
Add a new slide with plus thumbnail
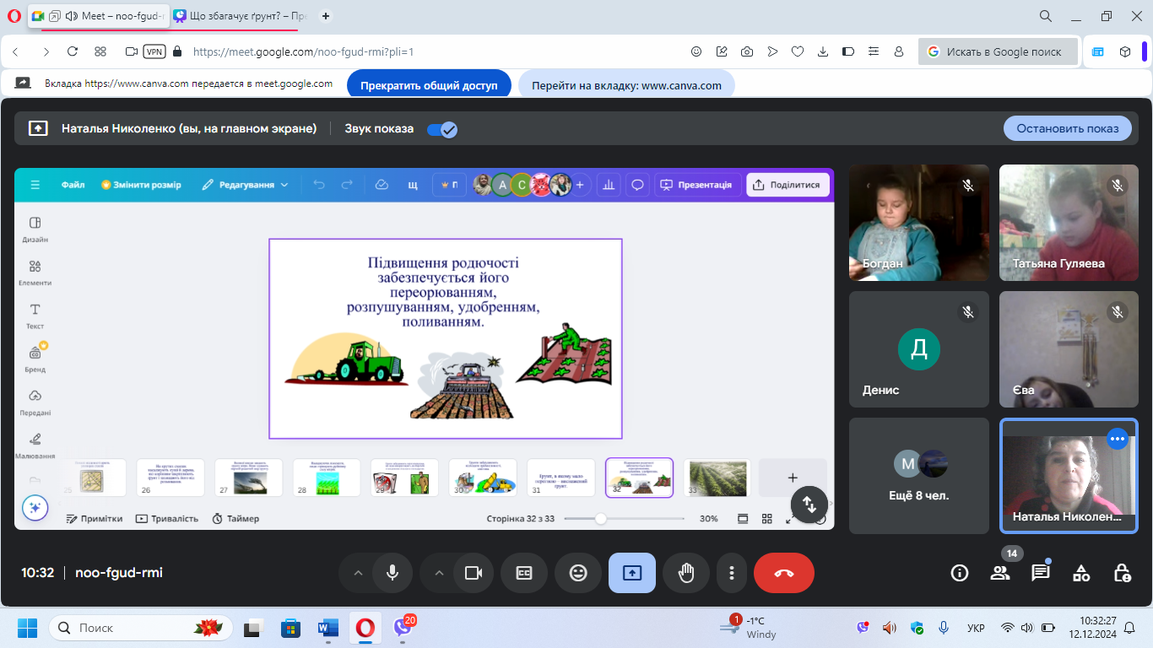793,478
